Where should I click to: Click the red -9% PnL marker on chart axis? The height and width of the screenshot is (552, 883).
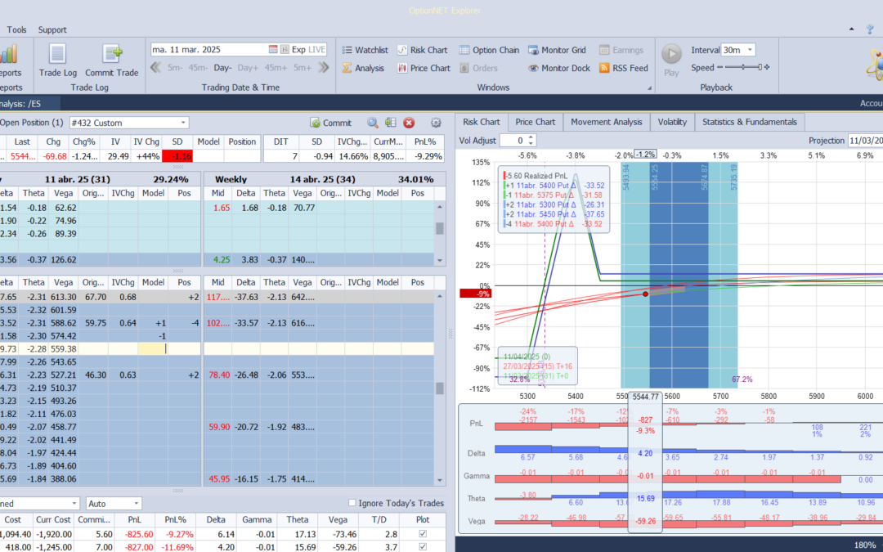click(x=476, y=294)
